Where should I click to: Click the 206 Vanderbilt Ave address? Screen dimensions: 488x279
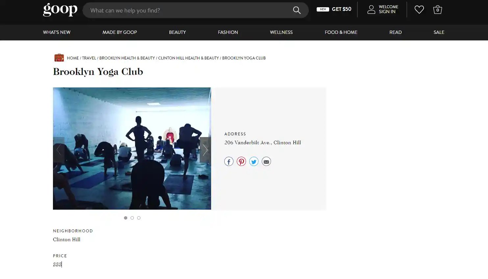point(262,143)
